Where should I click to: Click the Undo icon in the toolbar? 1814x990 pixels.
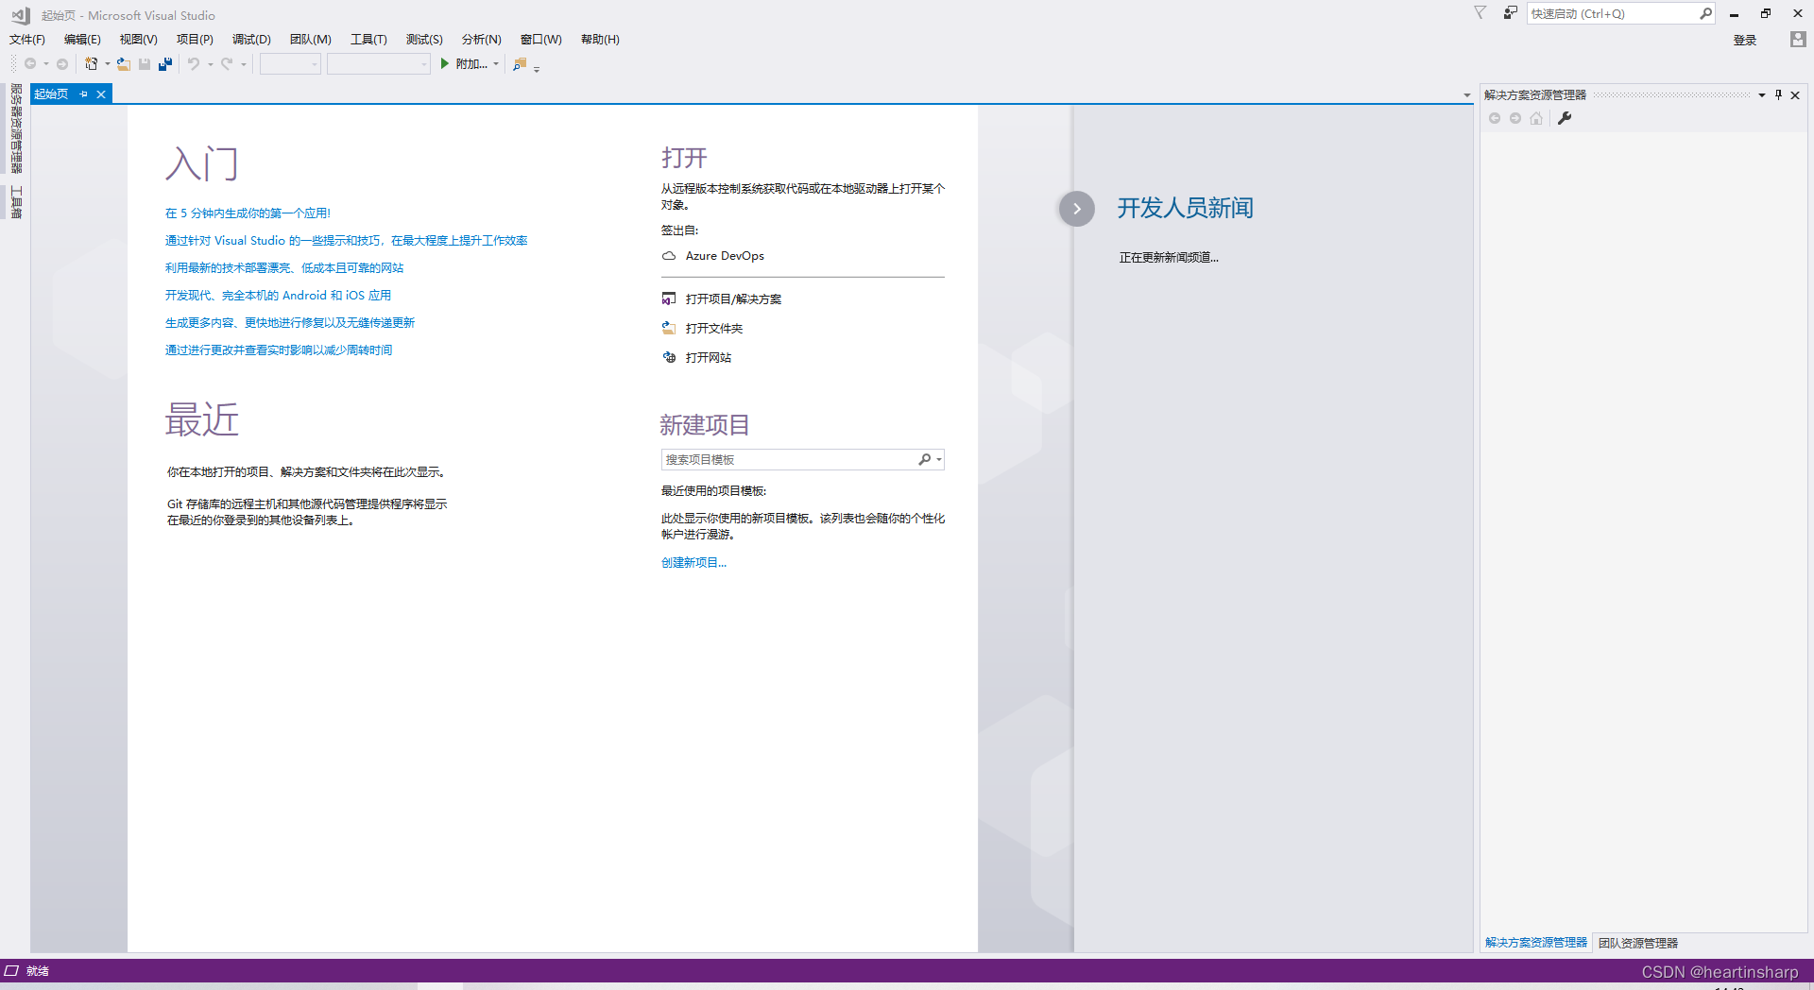[193, 64]
